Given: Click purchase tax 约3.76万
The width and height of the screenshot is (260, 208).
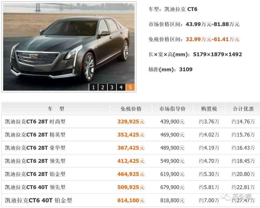Looking at the screenshot, I should point(209,122).
